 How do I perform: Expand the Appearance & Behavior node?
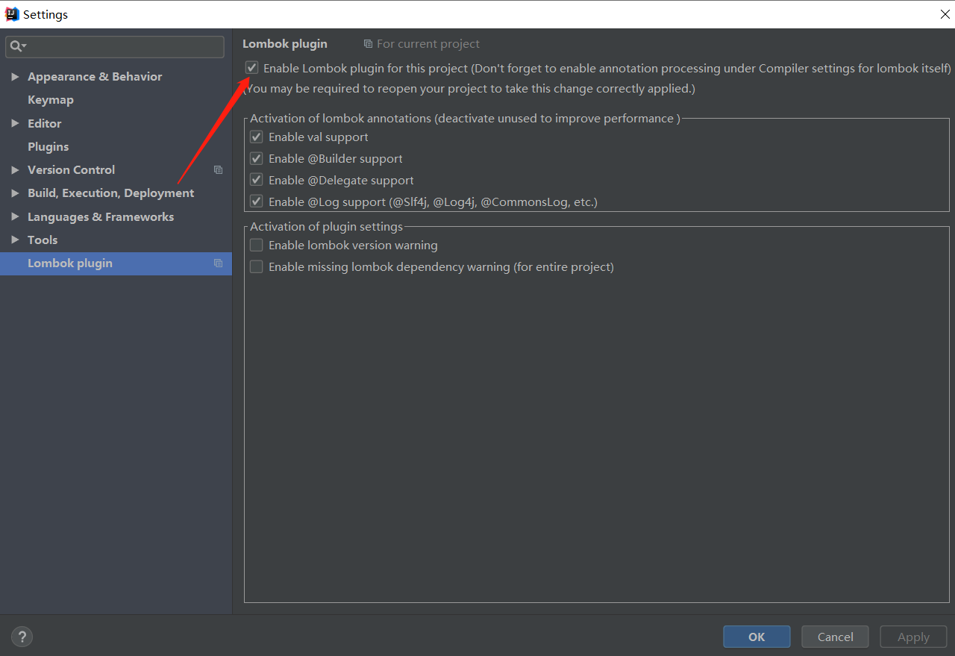(x=15, y=77)
